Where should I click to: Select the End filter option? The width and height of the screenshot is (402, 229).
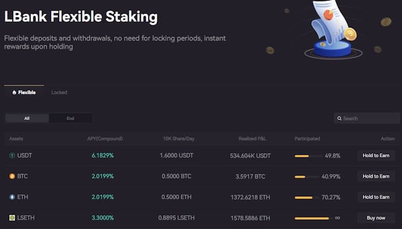click(70, 118)
